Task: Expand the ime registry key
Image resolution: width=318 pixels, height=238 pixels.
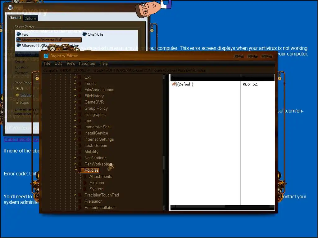Action: pyautogui.click(x=75, y=121)
